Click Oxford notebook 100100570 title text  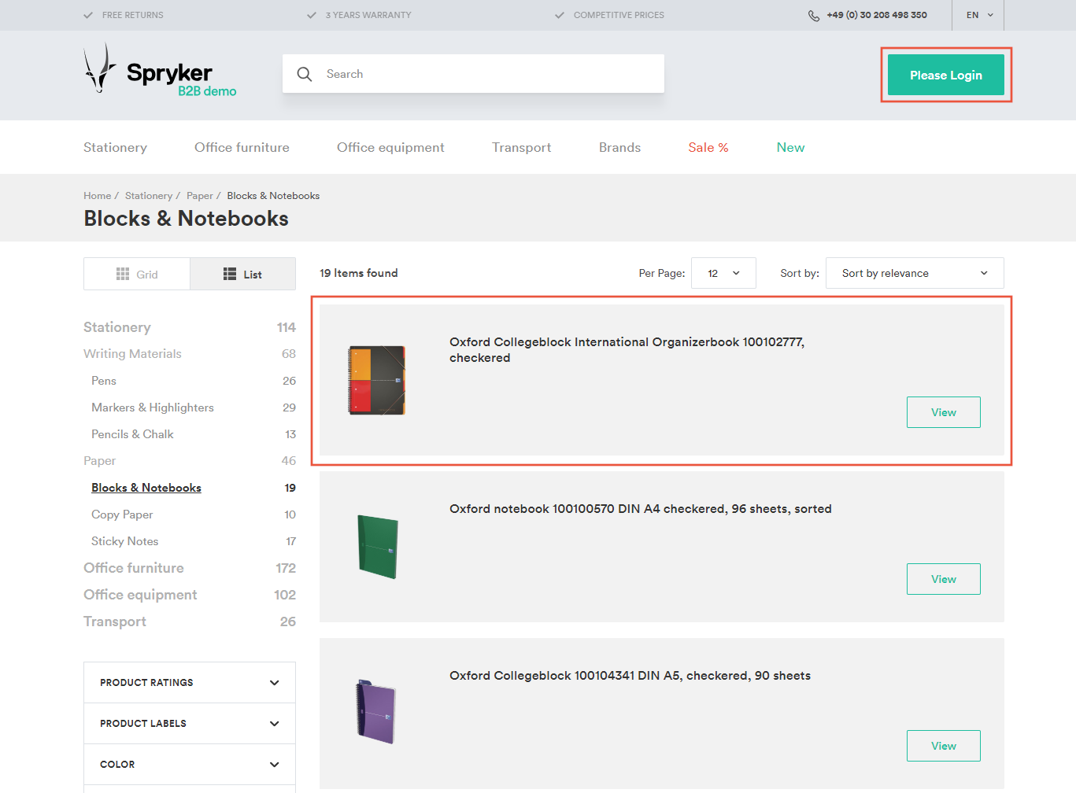(x=641, y=509)
